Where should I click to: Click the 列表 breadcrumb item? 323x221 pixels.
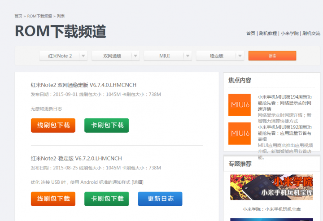pyautogui.click(x=61, y=16)
